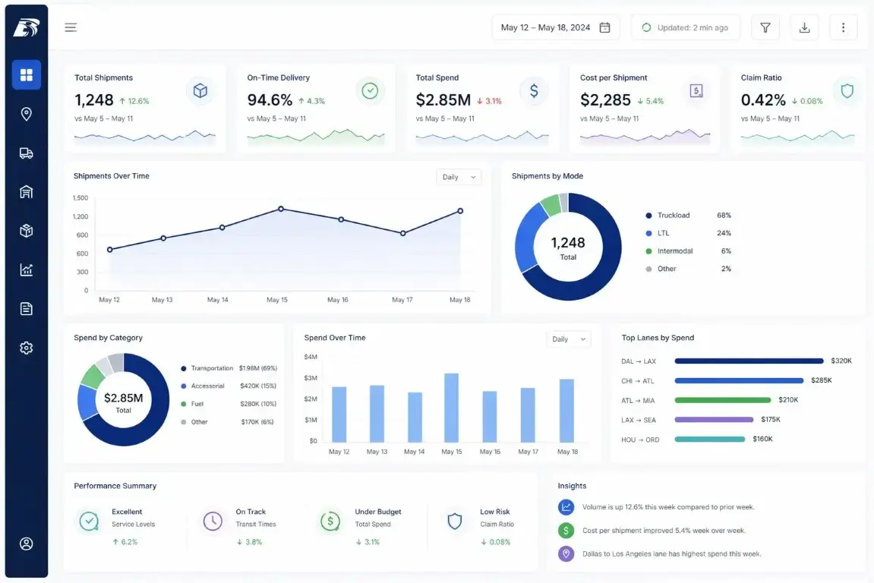The image size is (874, 583).
Task: Expand the Daily dropdown for Shipments Over Time
Action: tap(459, 177)
